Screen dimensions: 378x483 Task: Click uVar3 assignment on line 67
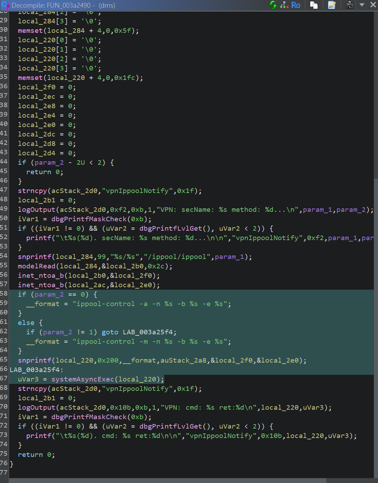[28, 379]
